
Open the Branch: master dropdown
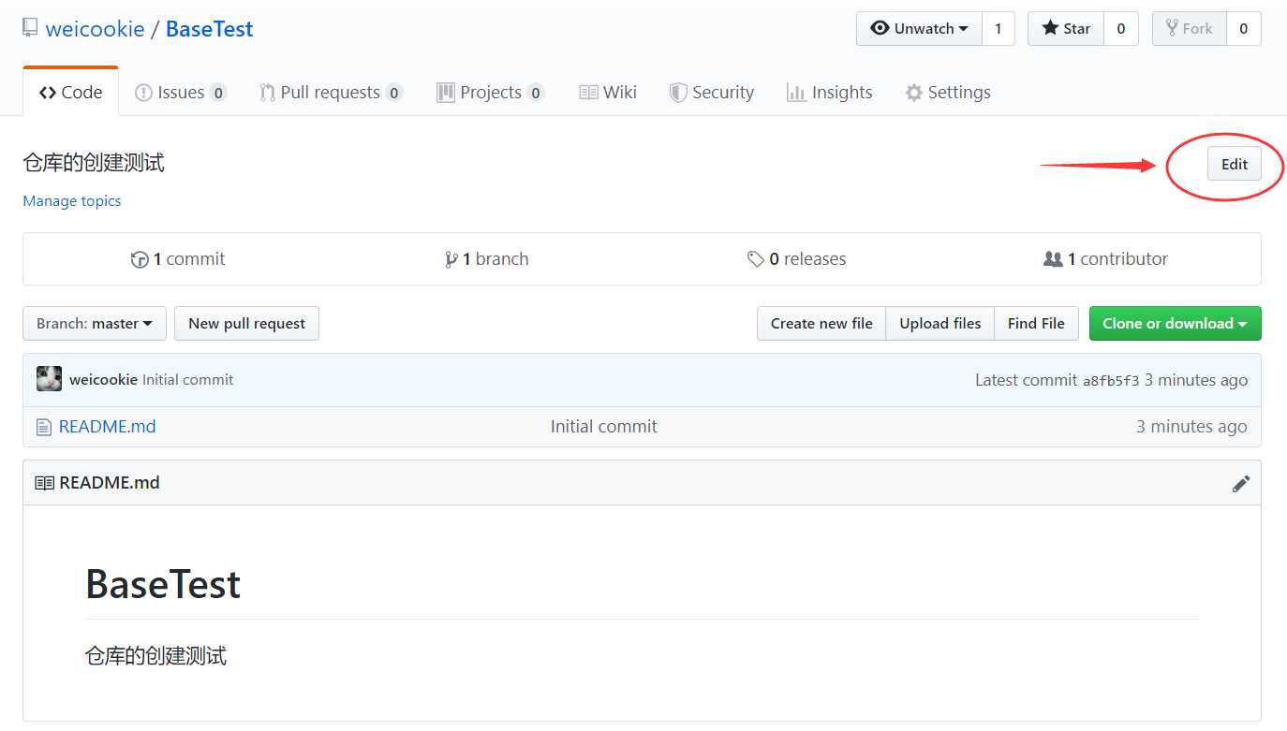(x=95, y=323)
